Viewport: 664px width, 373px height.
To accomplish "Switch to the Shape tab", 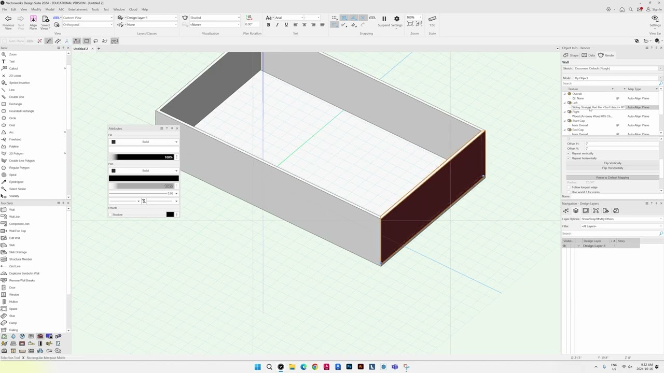I will (571, 55).
